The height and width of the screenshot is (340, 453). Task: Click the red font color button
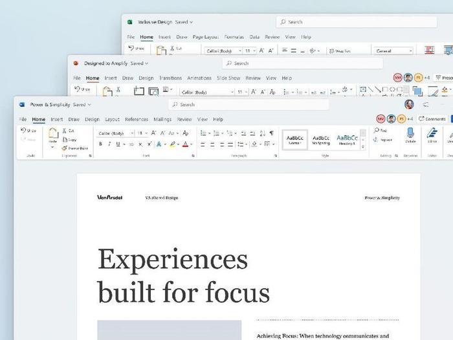[186, 144]
